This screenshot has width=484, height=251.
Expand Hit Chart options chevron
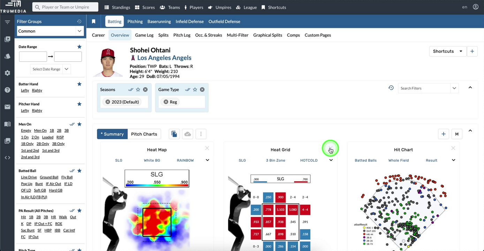point(453,160)
